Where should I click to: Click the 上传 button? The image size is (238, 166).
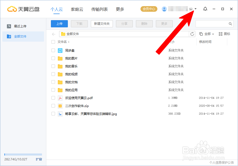click(x=59, y=24)
